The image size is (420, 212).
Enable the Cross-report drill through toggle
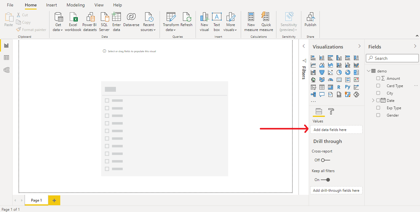pos(325,160)
